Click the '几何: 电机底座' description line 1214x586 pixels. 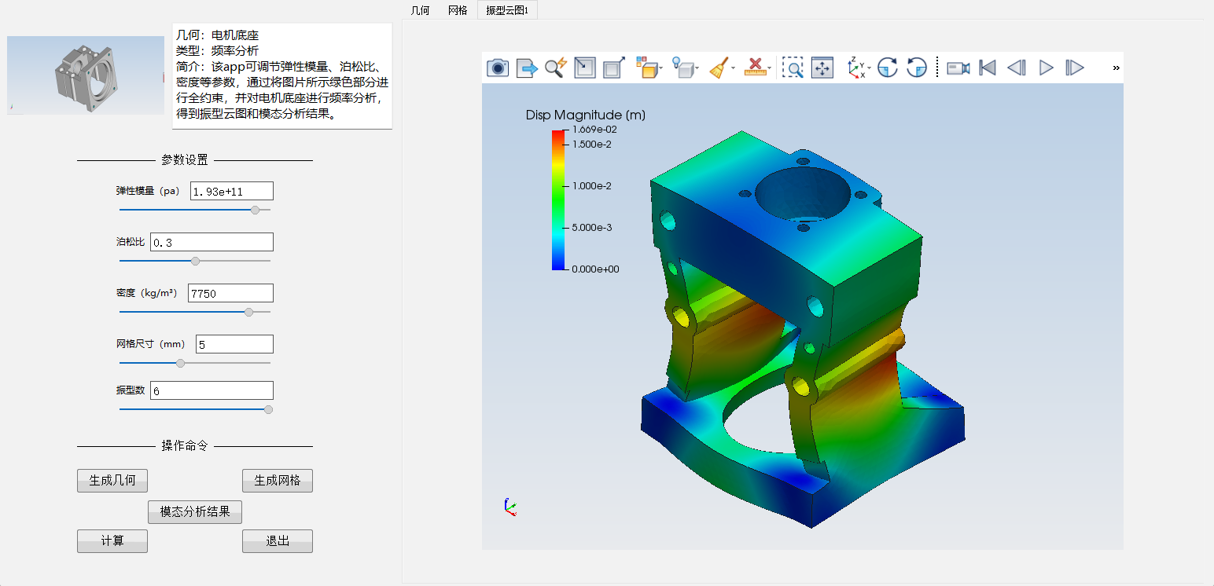(217, 35)
